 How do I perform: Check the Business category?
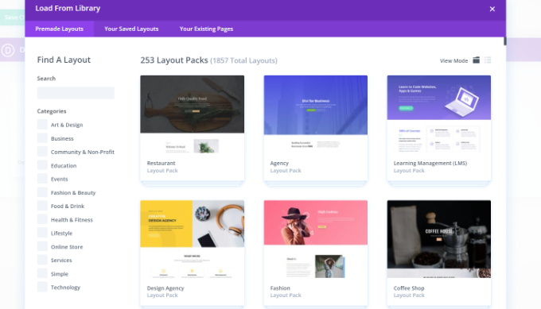(x=42, y=138)
